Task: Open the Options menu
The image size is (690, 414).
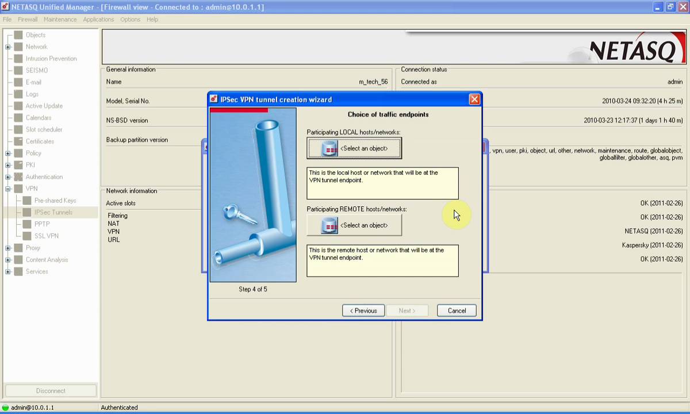Action: coord(130,20)
